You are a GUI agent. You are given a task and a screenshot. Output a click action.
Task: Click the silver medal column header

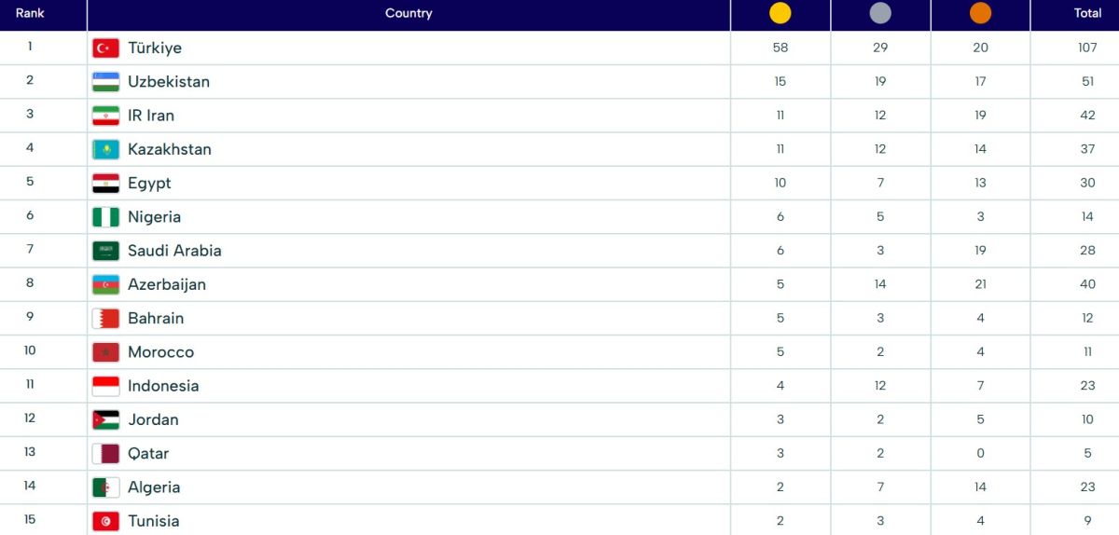880,13
